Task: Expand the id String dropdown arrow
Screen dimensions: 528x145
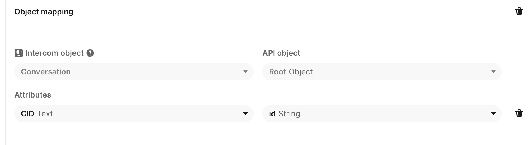Action: point(493,114)
